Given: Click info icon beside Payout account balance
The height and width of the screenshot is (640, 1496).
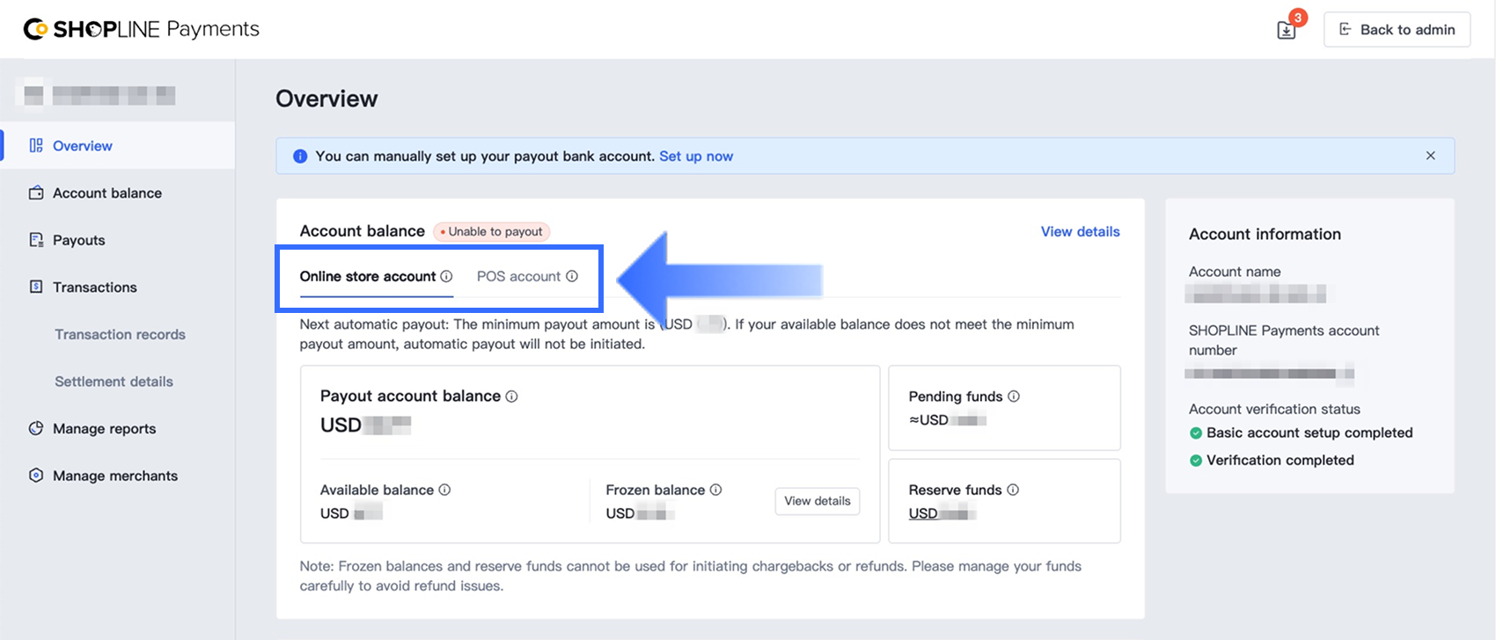Looking at the screenshot, I should point(511,396).
